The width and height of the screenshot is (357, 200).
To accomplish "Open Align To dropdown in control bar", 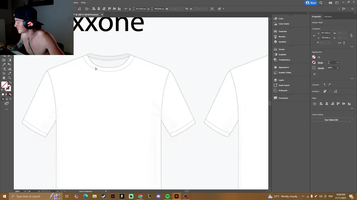I will point(87,9).
